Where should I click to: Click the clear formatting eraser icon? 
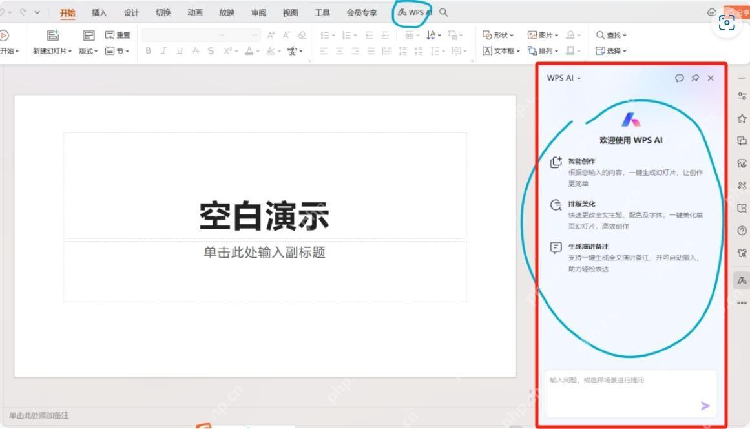[302, 35]
